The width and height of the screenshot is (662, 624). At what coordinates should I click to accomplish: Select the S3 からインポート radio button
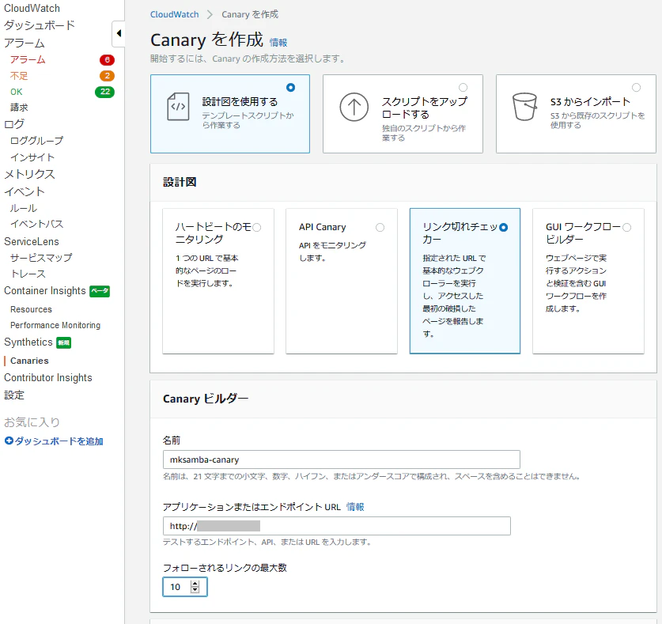coord(636,88)
